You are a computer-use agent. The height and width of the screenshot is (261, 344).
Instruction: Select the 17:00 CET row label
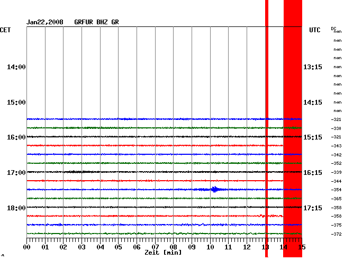(x=16, y=173)
